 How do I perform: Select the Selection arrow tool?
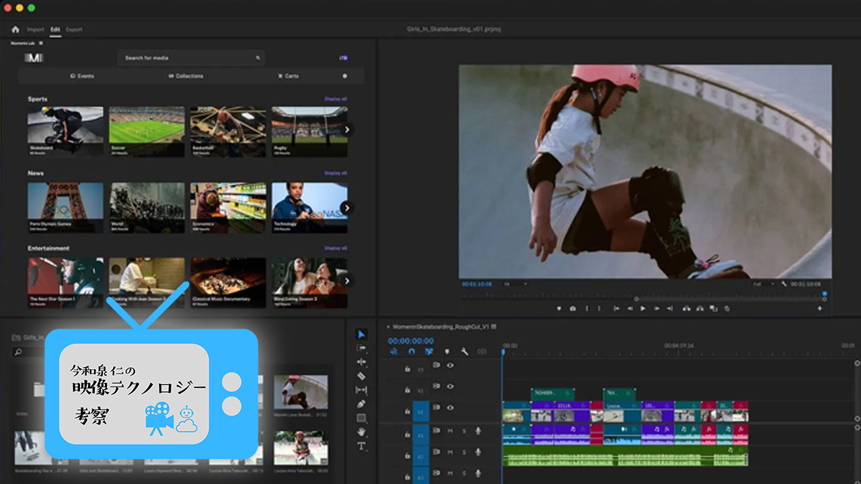361,334
